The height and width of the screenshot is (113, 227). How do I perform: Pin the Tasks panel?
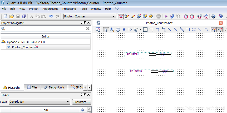click(x=82, y=95)
